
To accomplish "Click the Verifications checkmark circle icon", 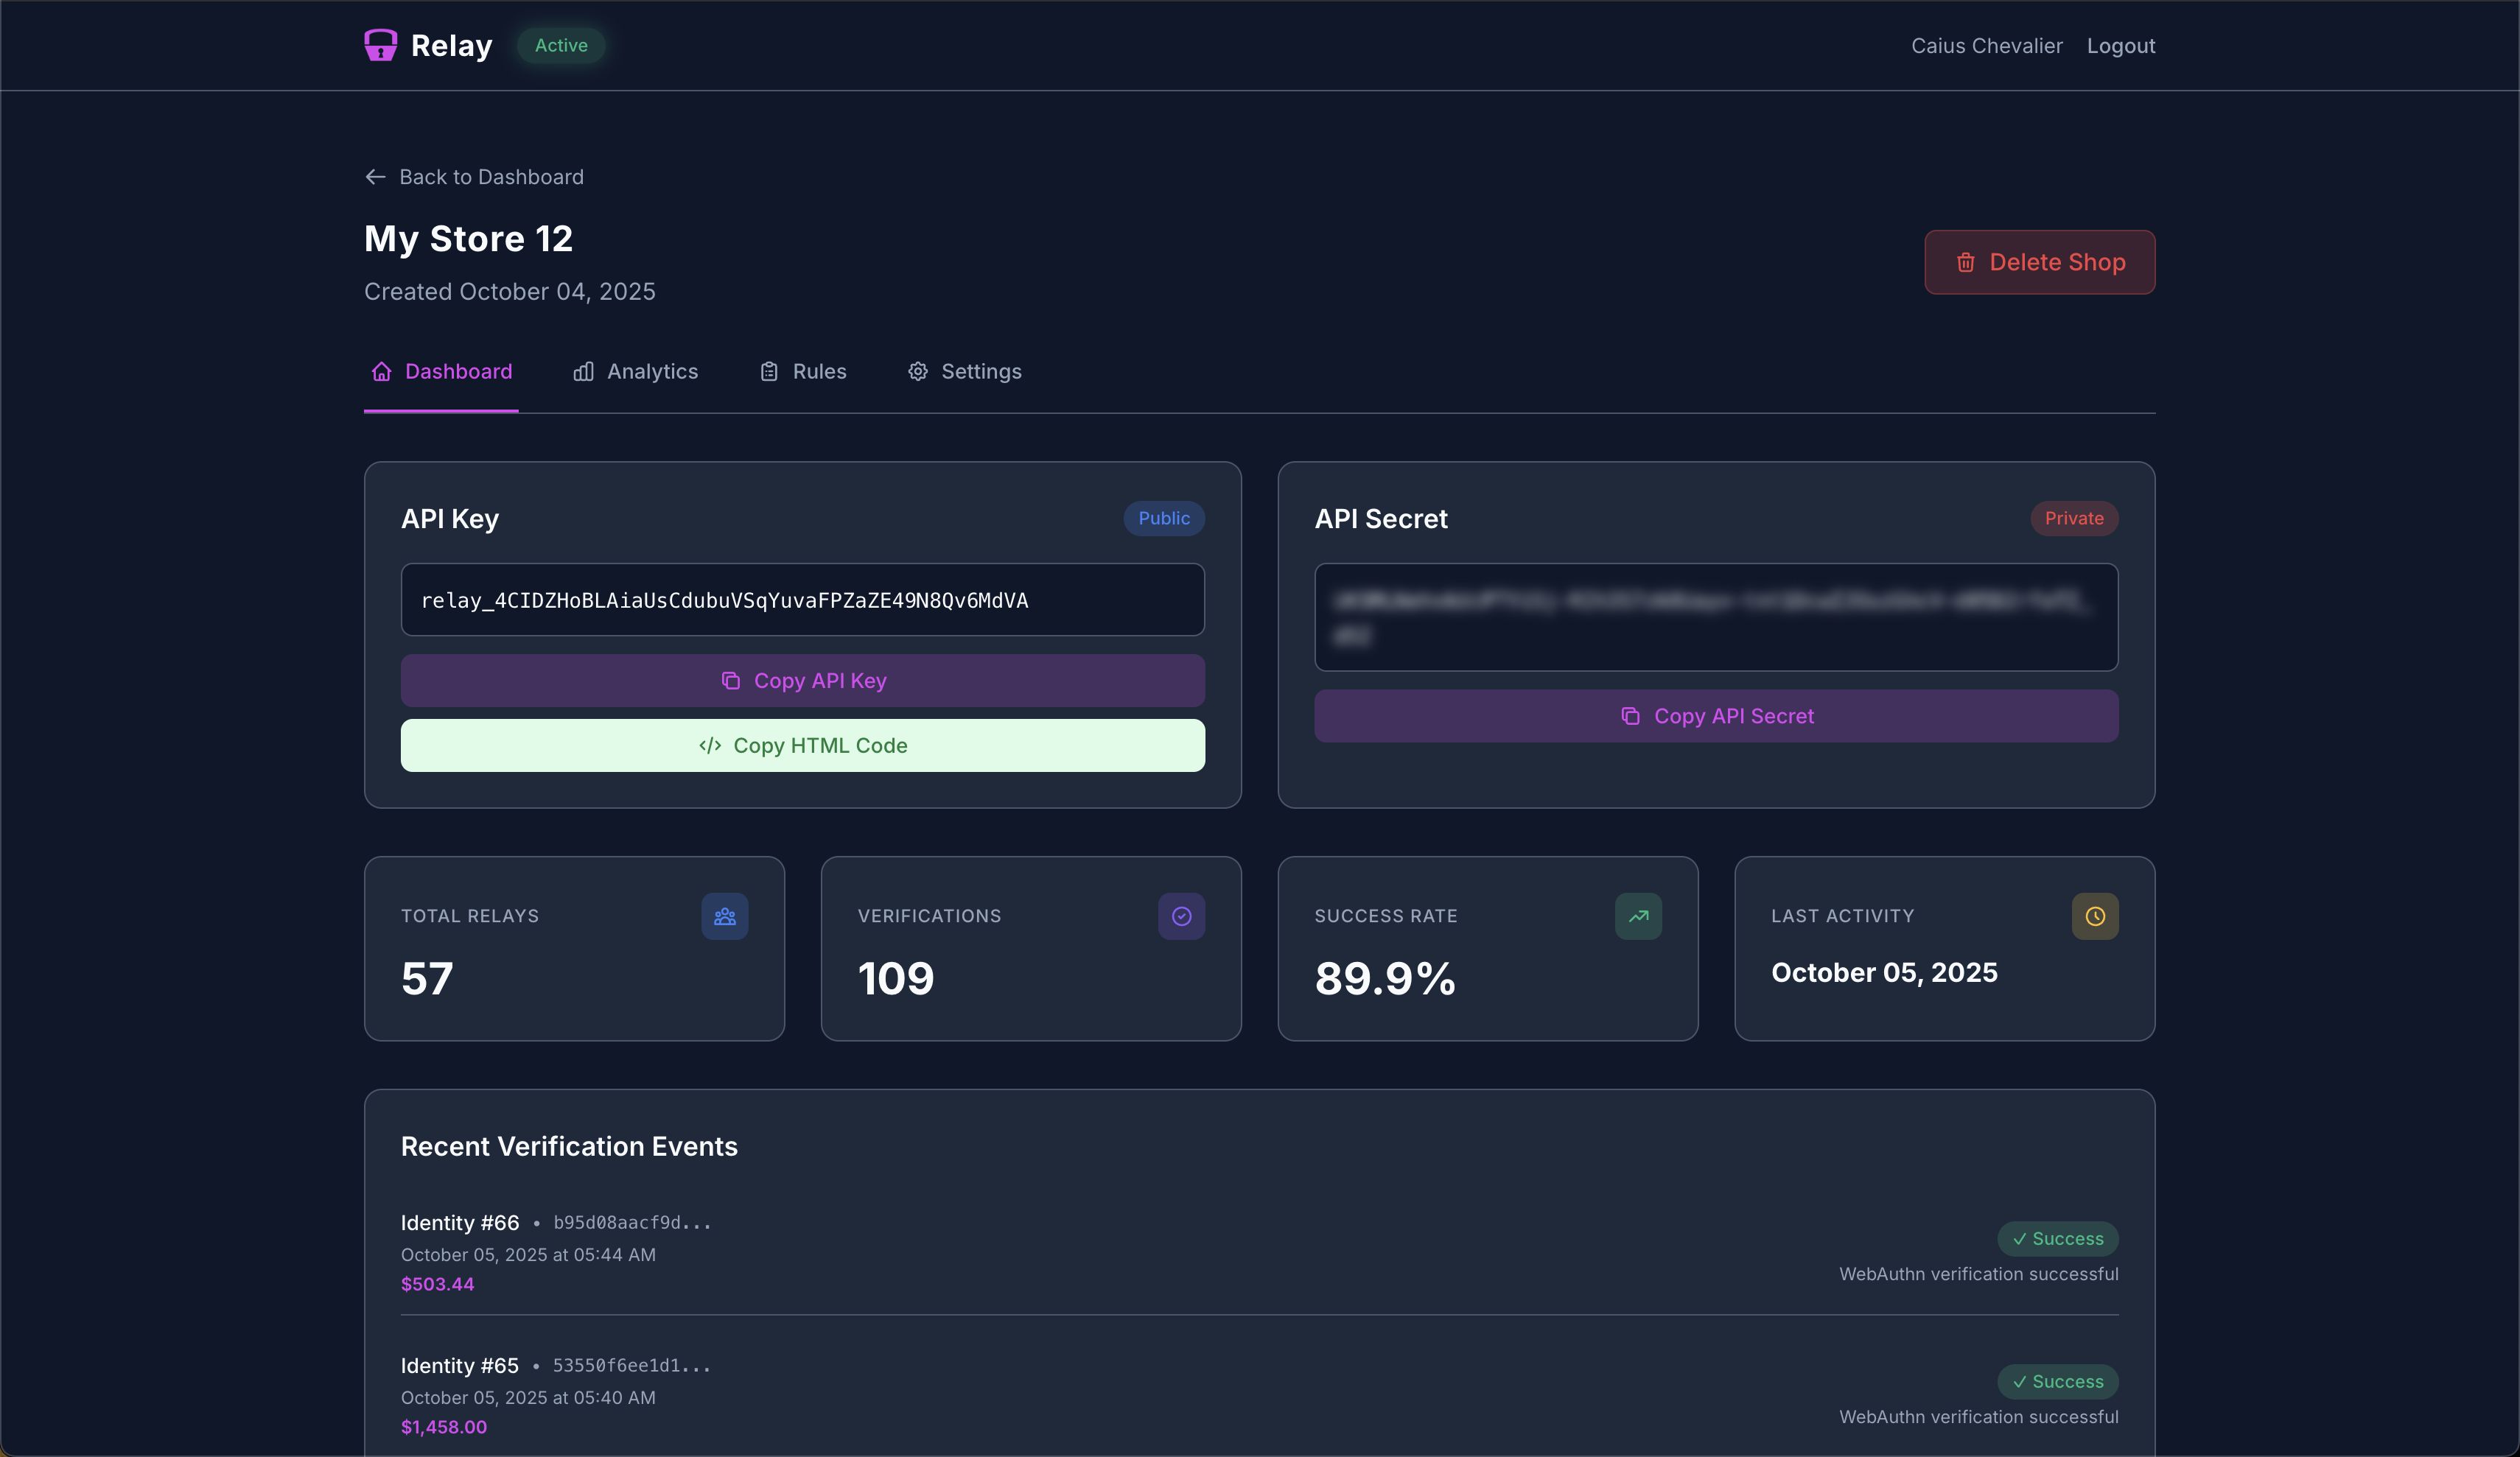I will tap(1181, 916).
